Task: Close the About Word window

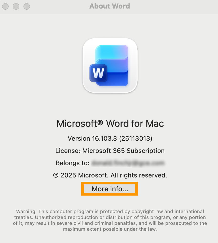Action: pos(5,6)
